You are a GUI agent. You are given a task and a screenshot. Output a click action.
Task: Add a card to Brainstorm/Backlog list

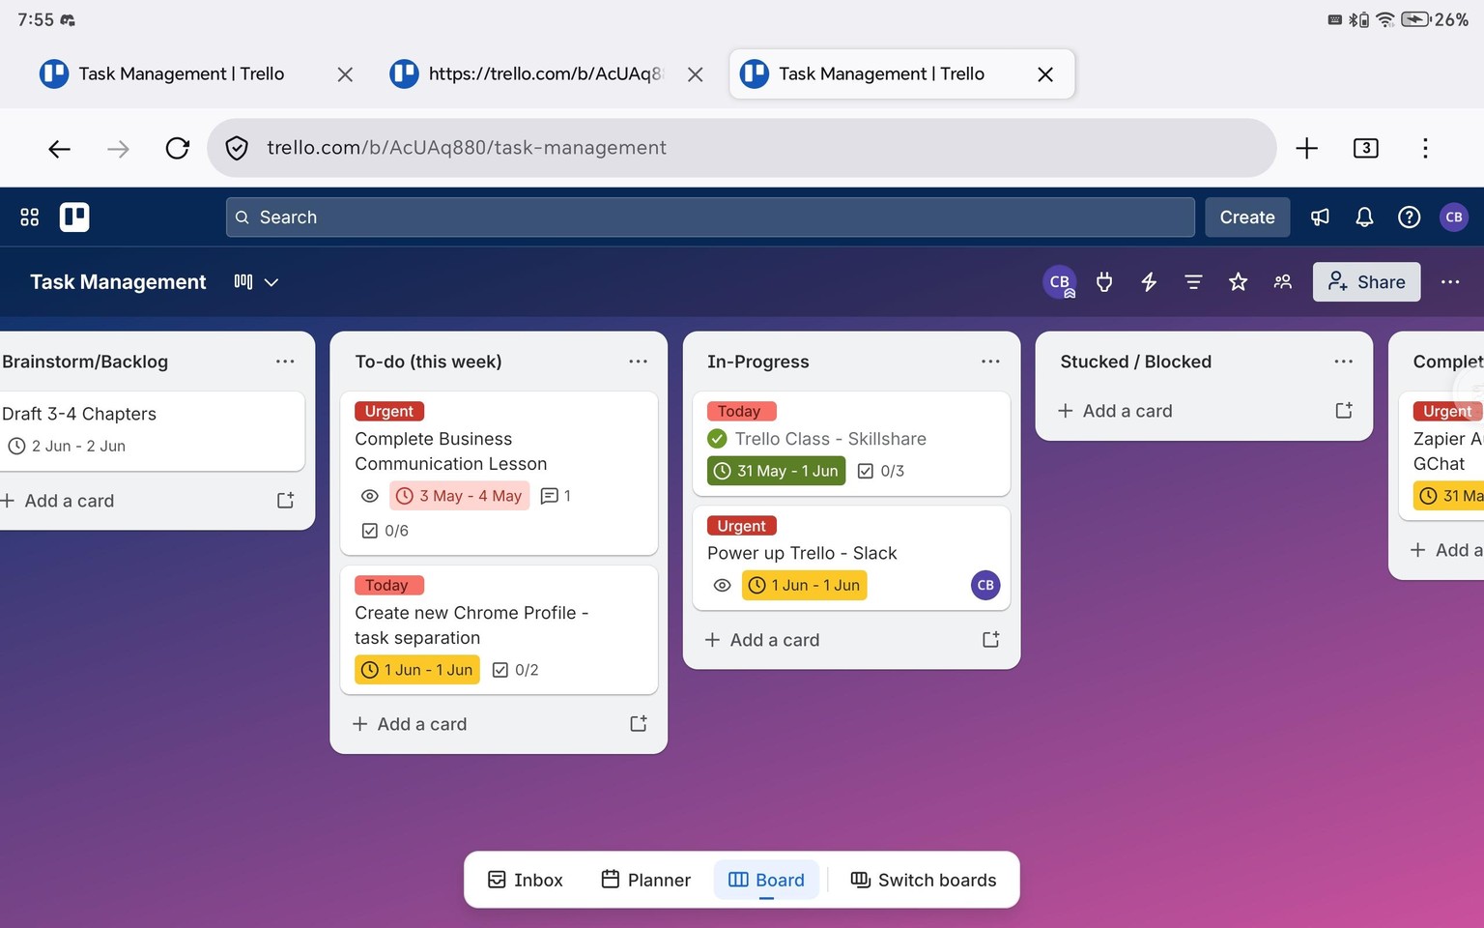(58, 501)
